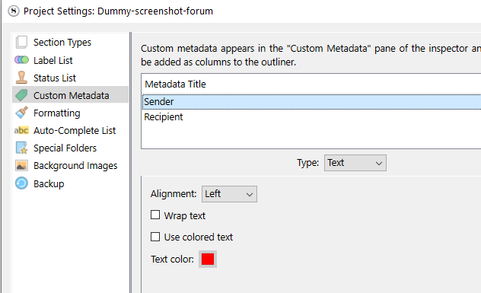Select the Sender metadata row

311,102
